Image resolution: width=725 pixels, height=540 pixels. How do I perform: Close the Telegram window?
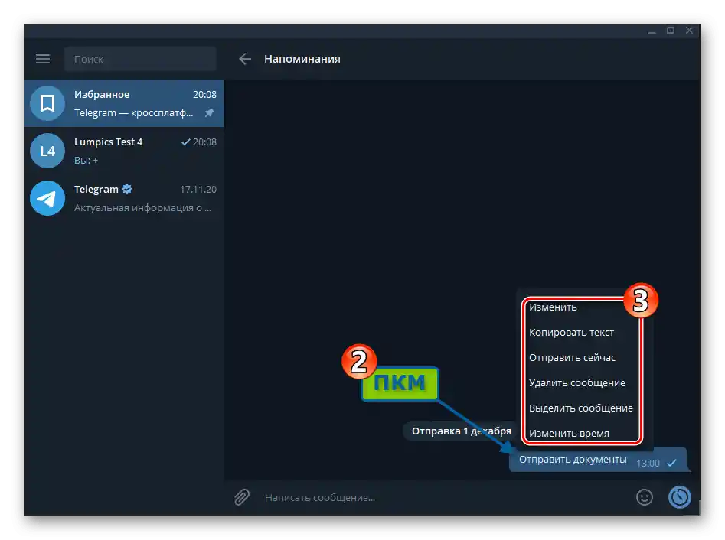pyautogui.click(x=689, y=31)
